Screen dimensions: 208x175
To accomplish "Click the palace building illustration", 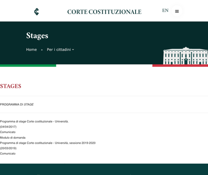I will (185, 56).
